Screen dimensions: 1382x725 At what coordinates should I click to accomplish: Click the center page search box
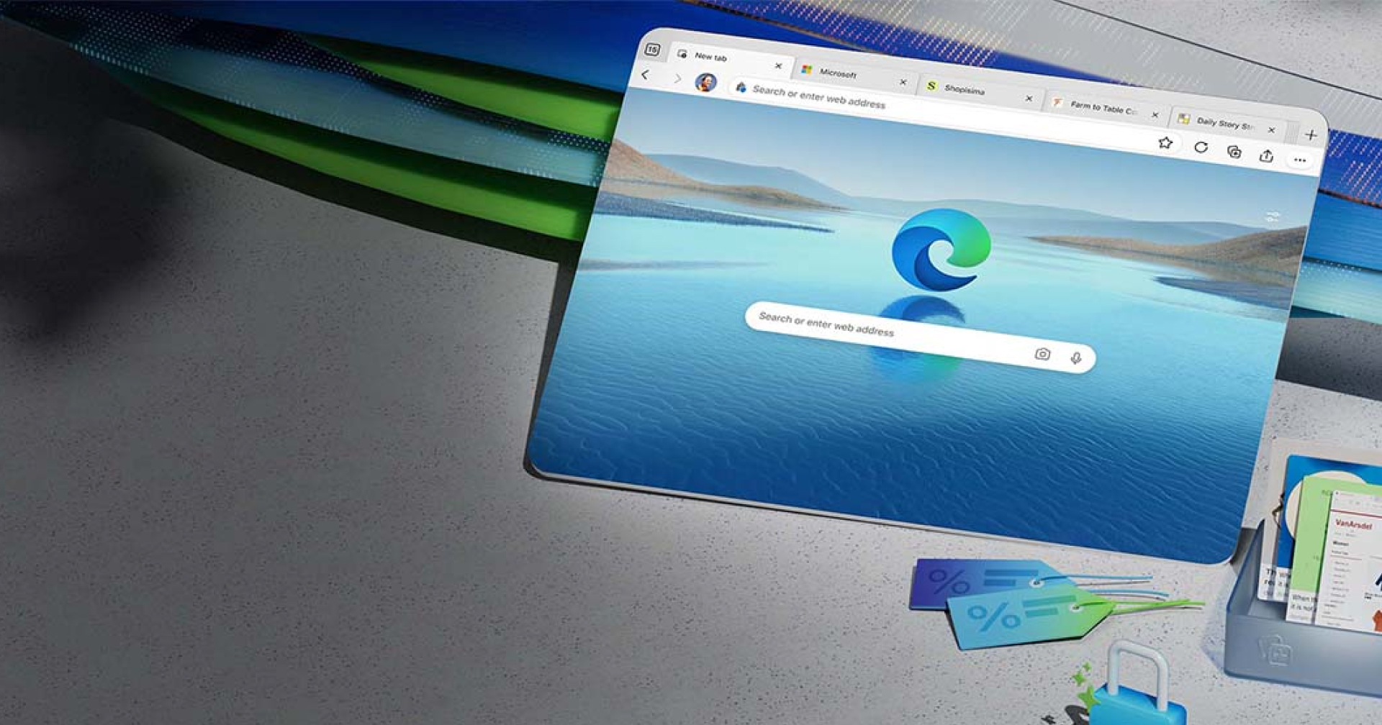click(x=920, y=337)
